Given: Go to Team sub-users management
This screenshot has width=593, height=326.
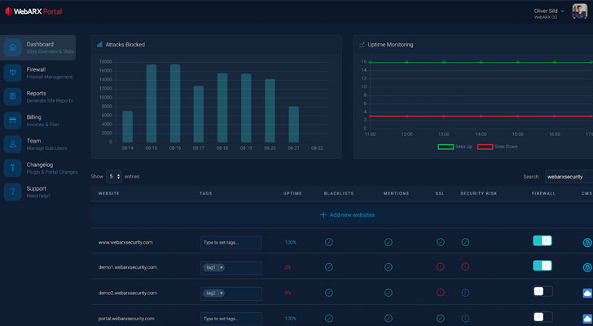Looking at the screenshot, I should tap(37, 144).
